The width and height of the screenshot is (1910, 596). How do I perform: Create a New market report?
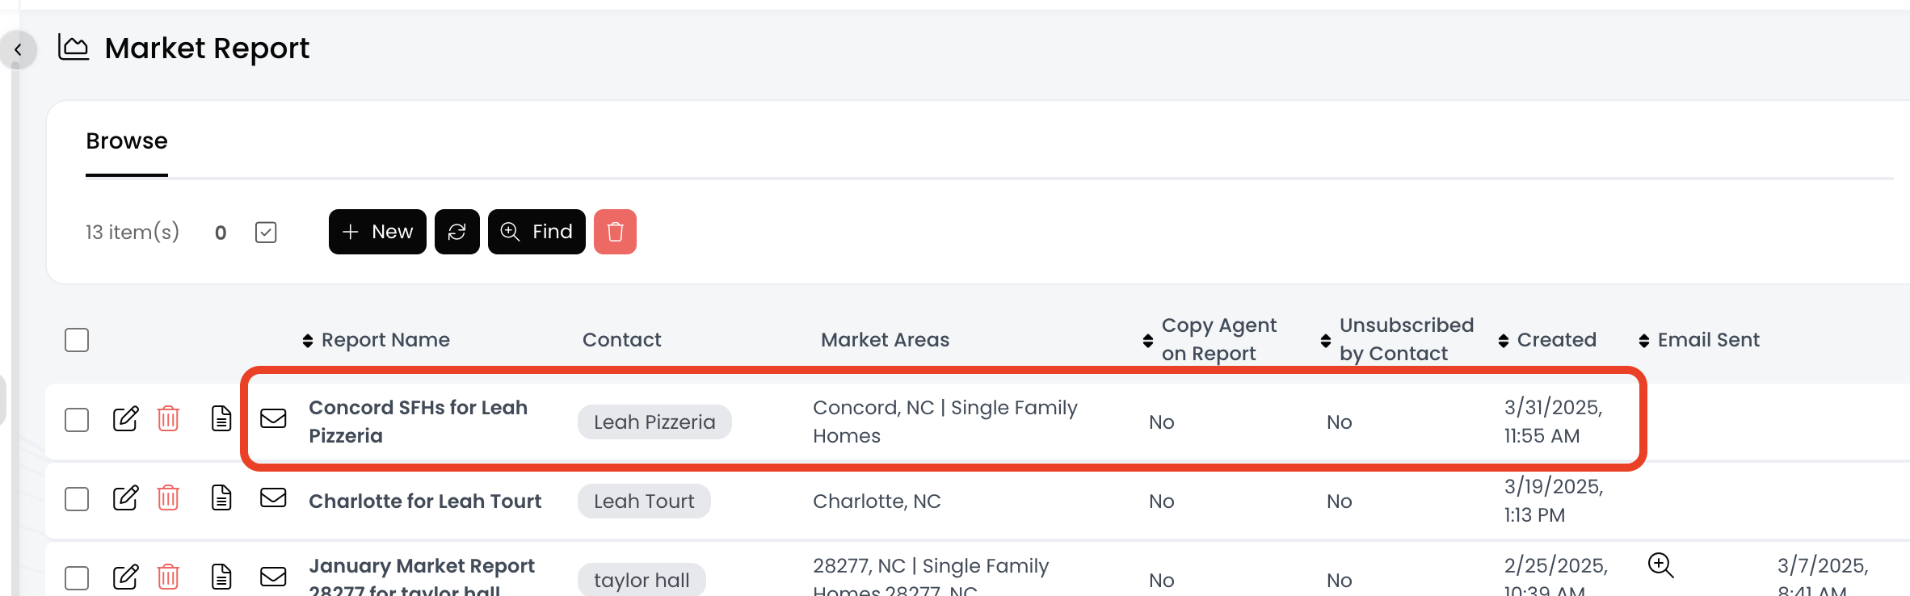coord(377,232)
